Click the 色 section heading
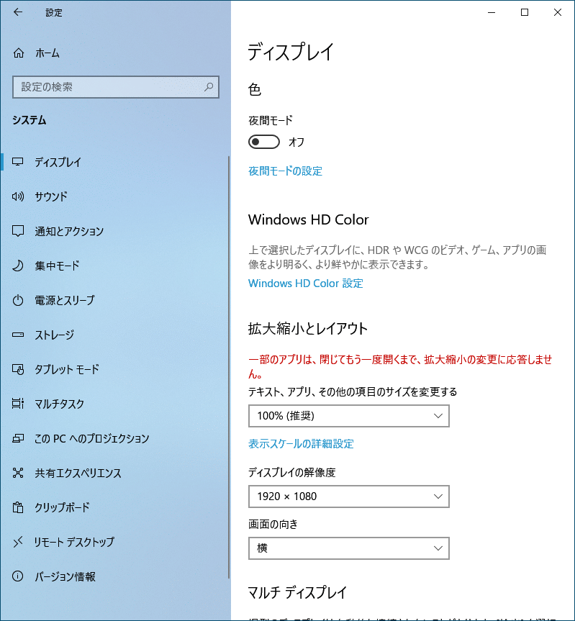 (x=255, y=89)
